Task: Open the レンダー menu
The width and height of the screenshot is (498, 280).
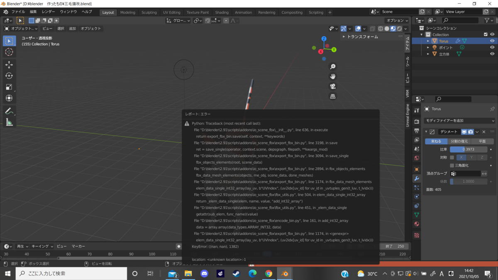Action: (48, 12)
